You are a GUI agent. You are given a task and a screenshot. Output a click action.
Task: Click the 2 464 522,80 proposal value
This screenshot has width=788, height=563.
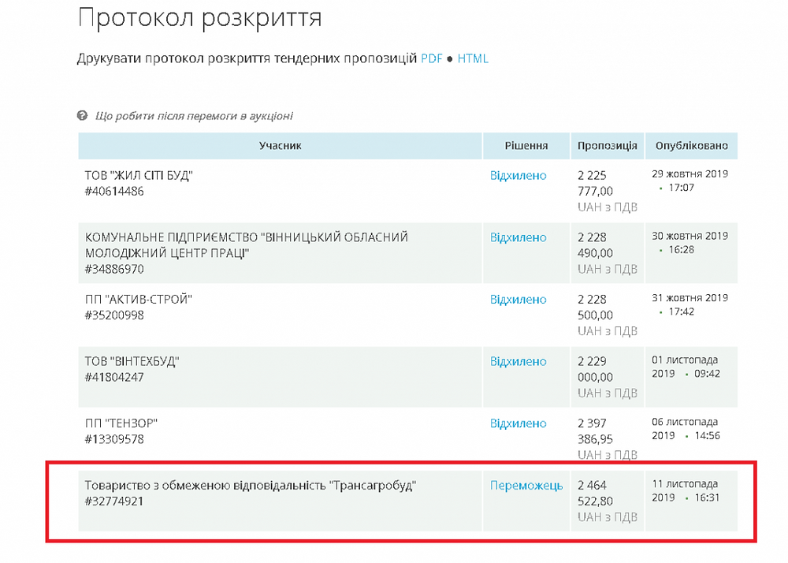tap(595, 493)
